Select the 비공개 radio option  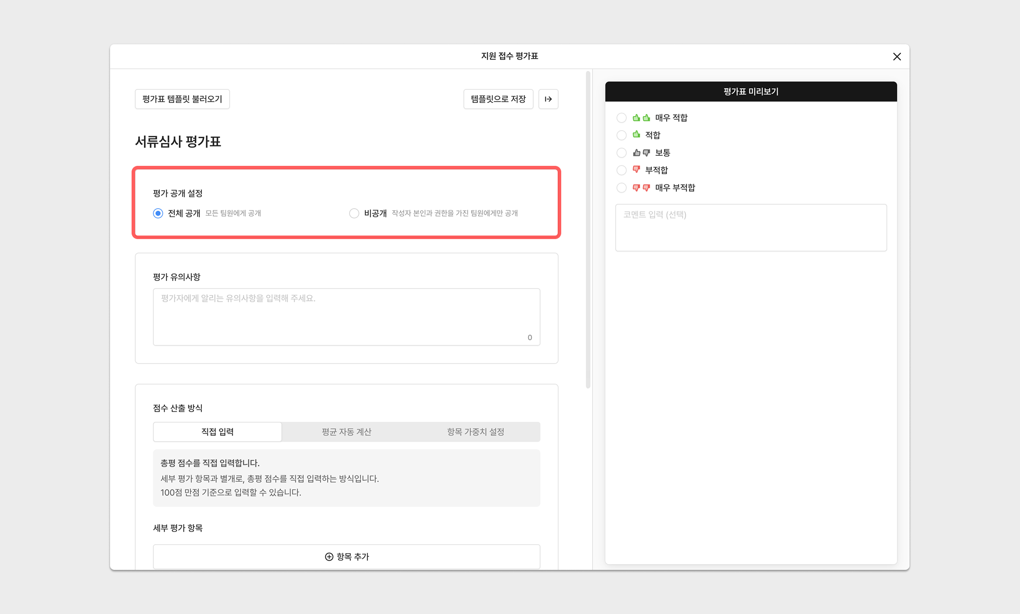354,213
